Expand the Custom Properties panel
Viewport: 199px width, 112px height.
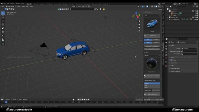175,71
